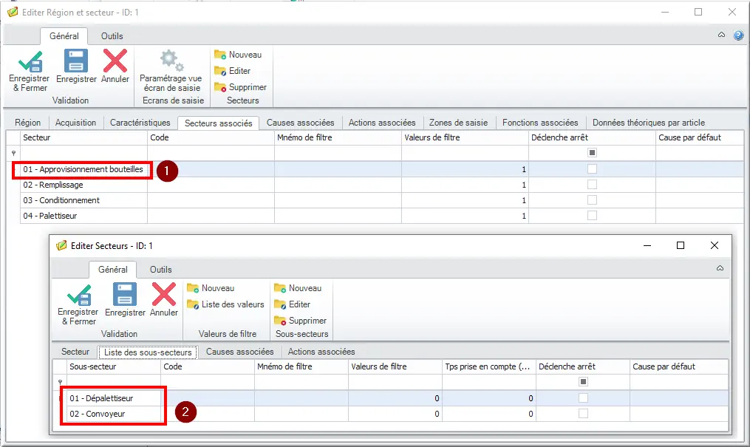
Task: Click Enregistrer & Fermer in the Région window
Action: (x=29, y=70)
